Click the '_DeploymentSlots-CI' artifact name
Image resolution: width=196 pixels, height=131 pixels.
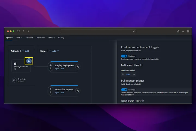coord(21,68)
